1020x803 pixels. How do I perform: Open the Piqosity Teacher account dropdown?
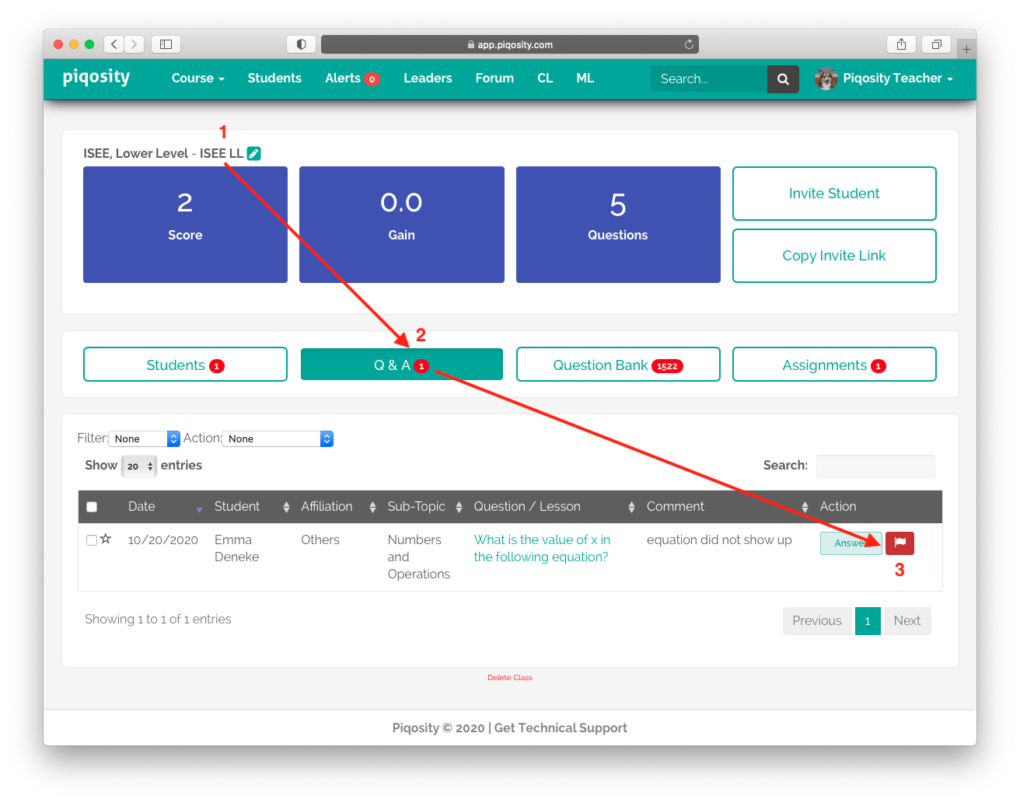click(898, 79)
